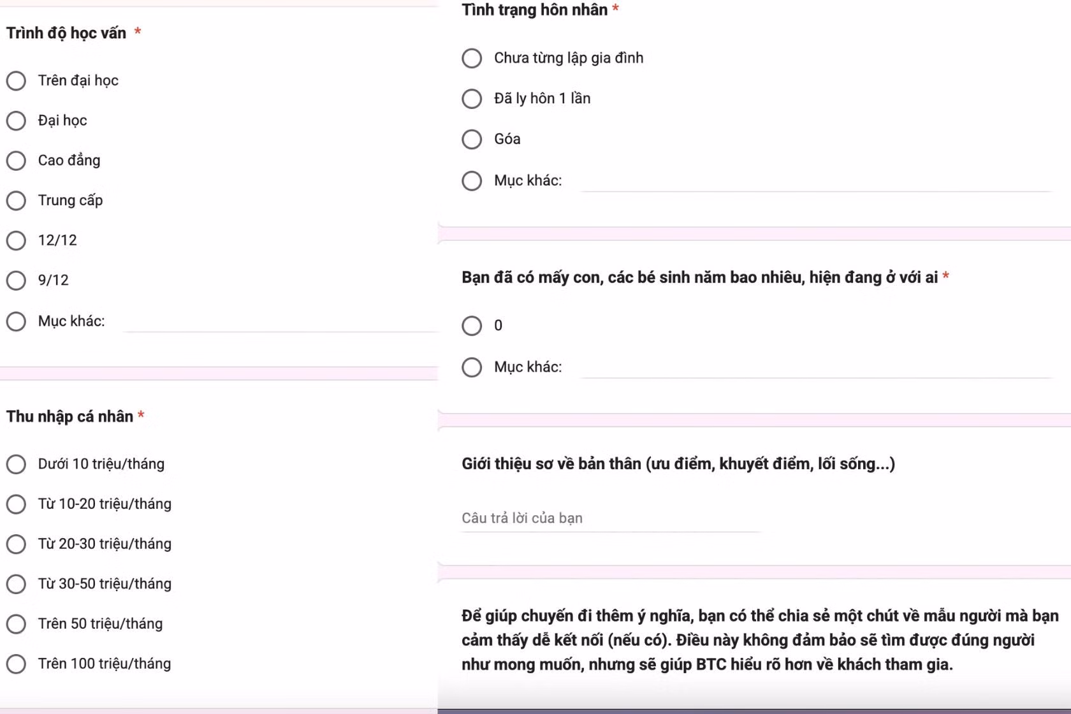Choose the "9/12" radio button

click(16, 280)
